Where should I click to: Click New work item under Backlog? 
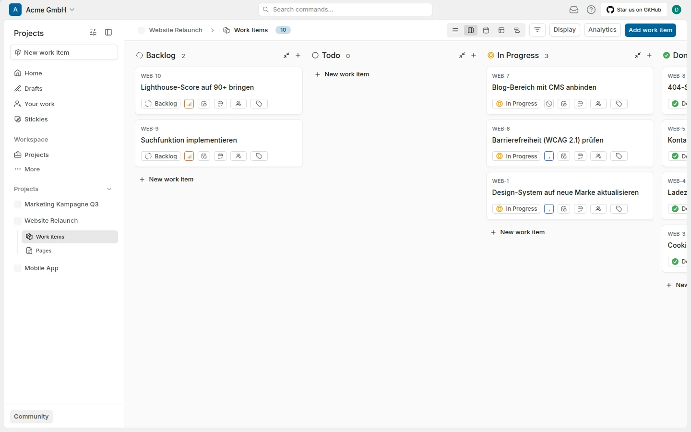click(x=167, y=180)
